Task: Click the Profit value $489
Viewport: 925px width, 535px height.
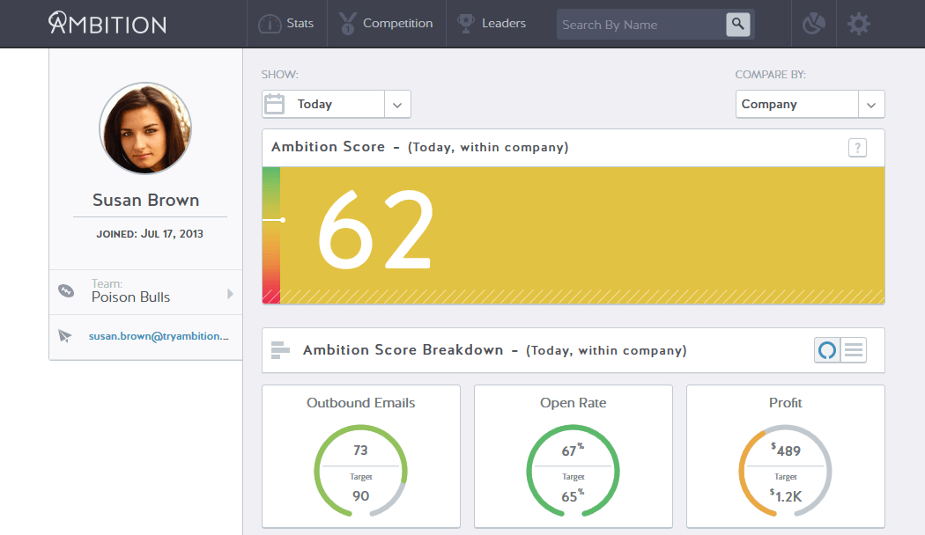Action: click(x=786, y=451)
